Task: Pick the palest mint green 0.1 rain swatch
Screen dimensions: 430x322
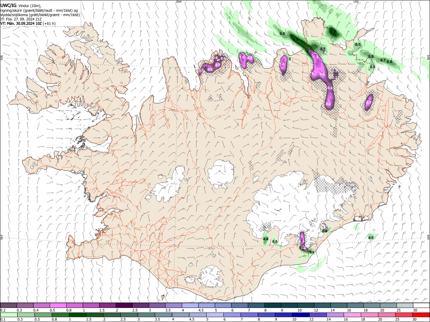Action: (x=9, y=315)
